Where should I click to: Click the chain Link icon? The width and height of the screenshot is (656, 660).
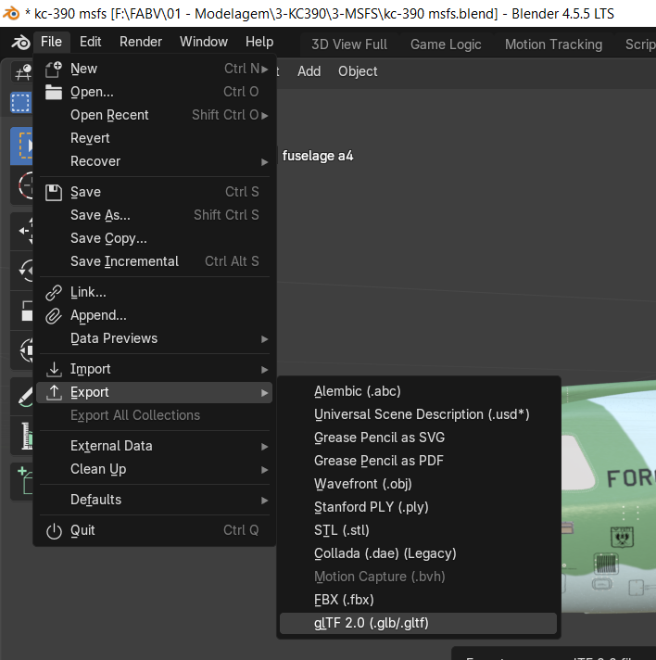[54, 293]
